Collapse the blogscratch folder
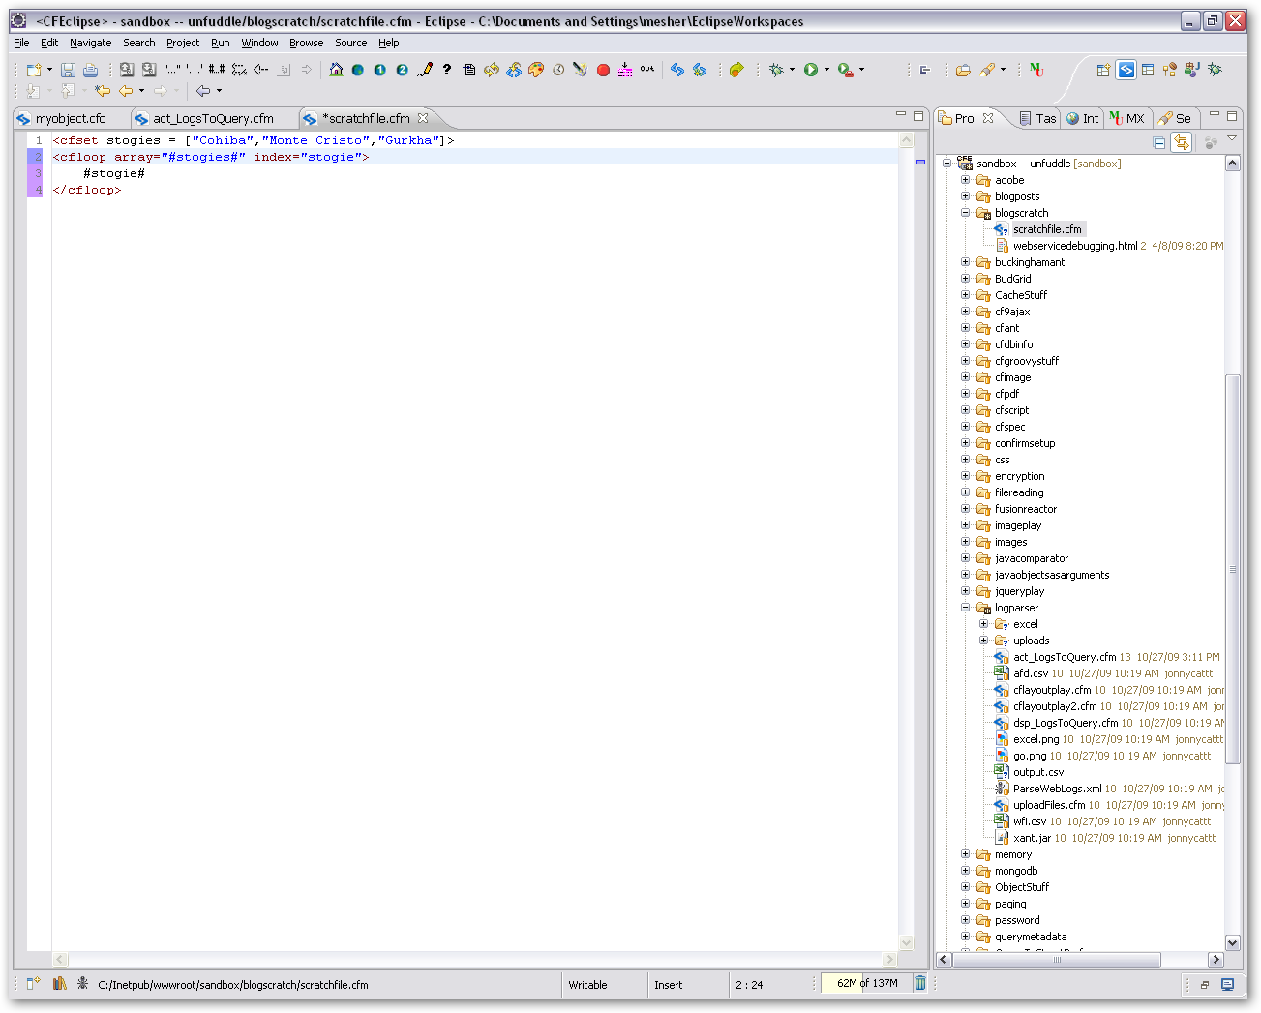Screen dimensions: 1261x1013 tap(965, 213)
